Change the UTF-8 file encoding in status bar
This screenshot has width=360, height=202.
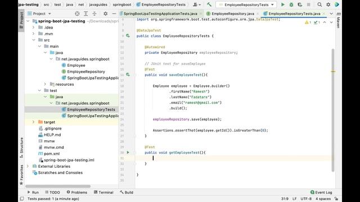point(306,199)
